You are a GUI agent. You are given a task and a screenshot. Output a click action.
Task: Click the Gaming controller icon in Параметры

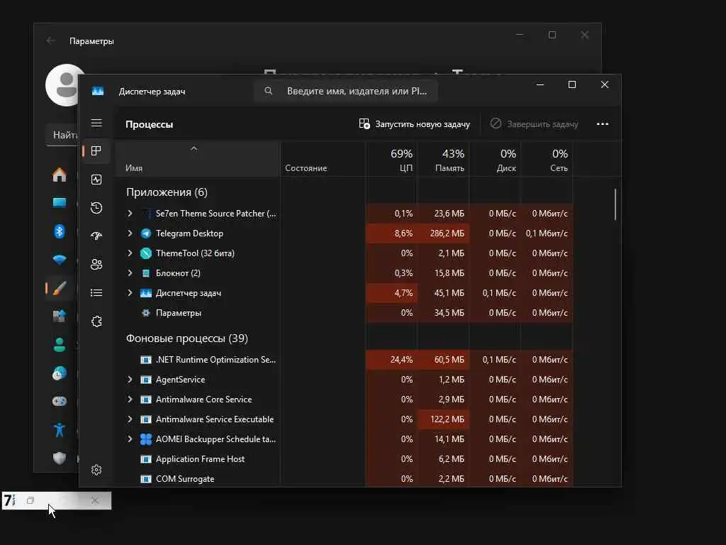click(x=60, y=402)
